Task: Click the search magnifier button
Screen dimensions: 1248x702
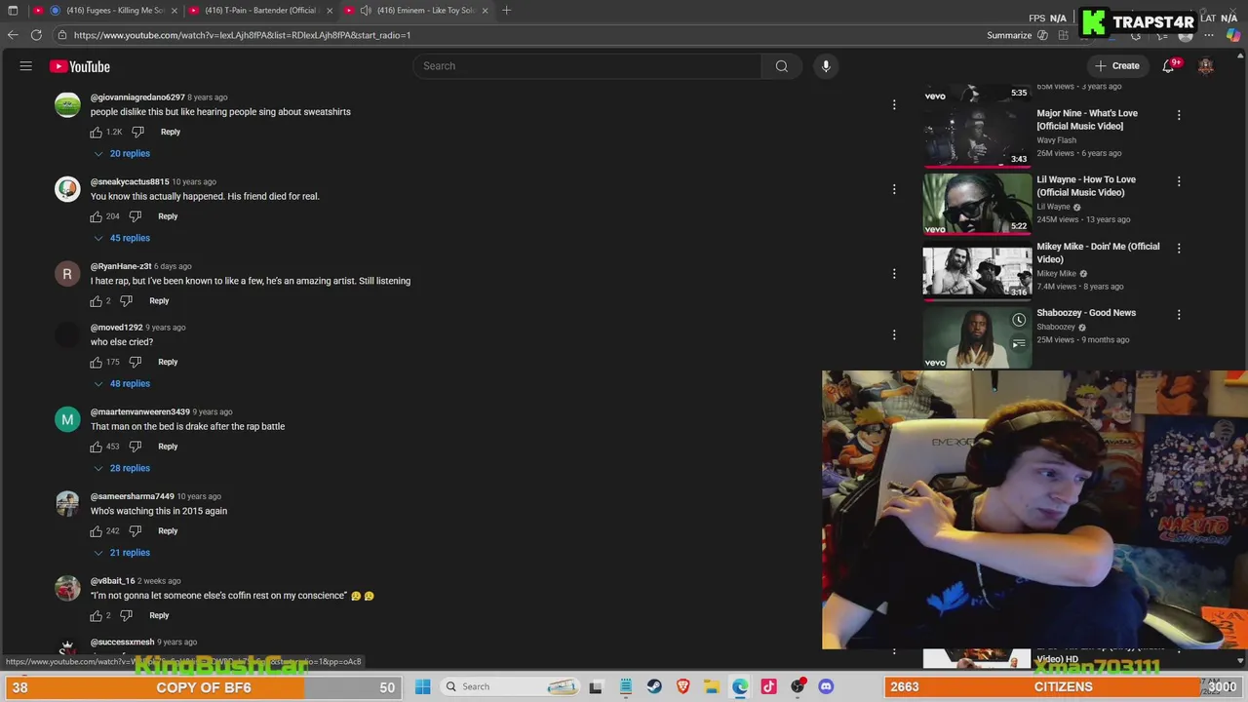Action: 781,66
